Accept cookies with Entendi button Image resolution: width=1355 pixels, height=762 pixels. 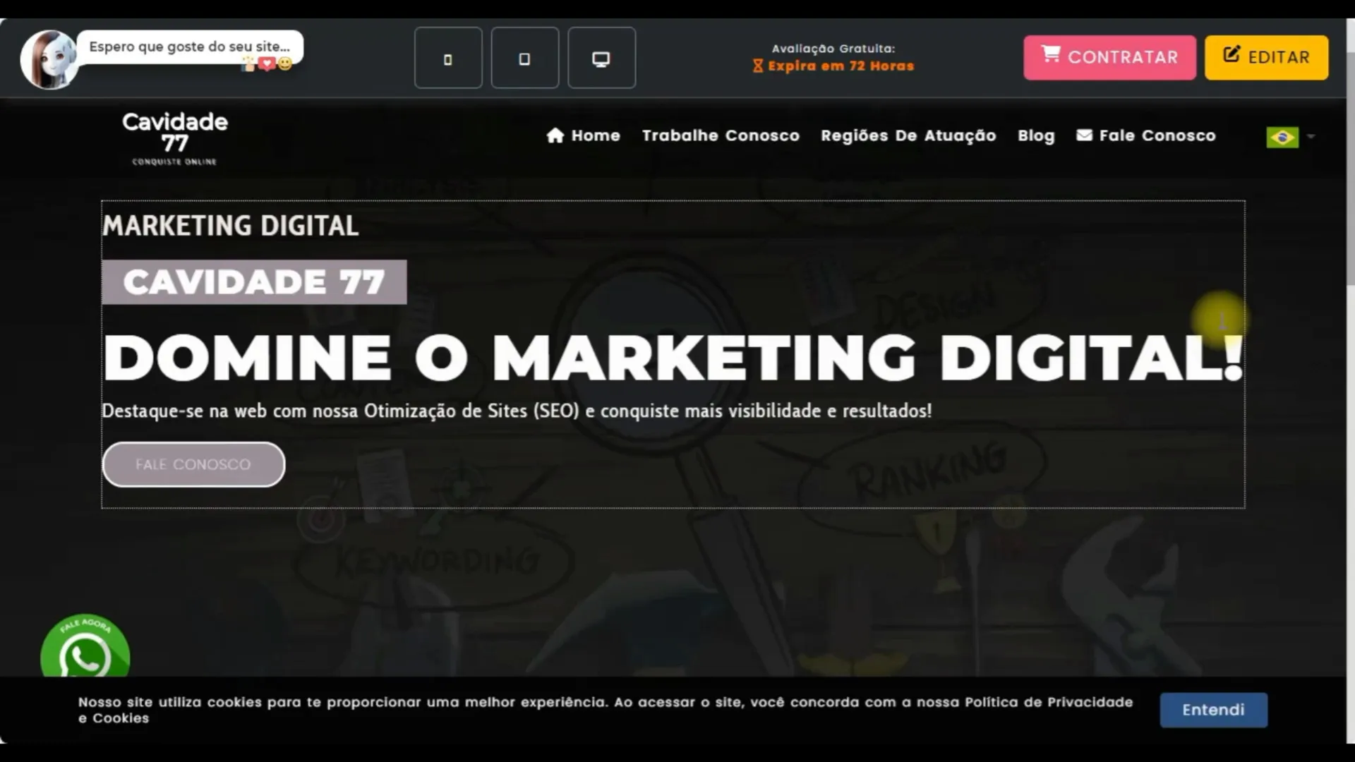pos(1213,710)
